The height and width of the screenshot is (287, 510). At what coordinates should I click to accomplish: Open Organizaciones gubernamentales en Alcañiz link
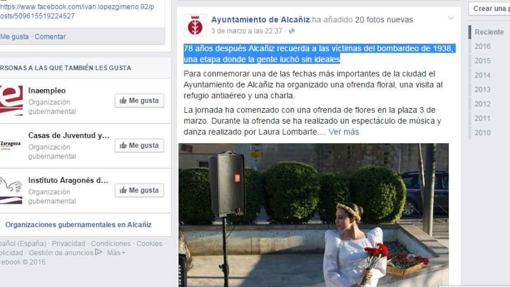(78, 225)
